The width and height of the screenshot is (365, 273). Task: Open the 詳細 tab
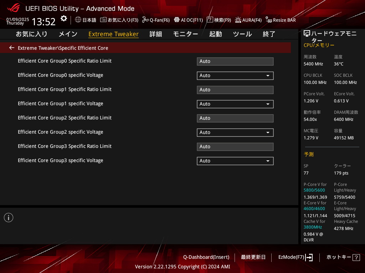[155, 34]
